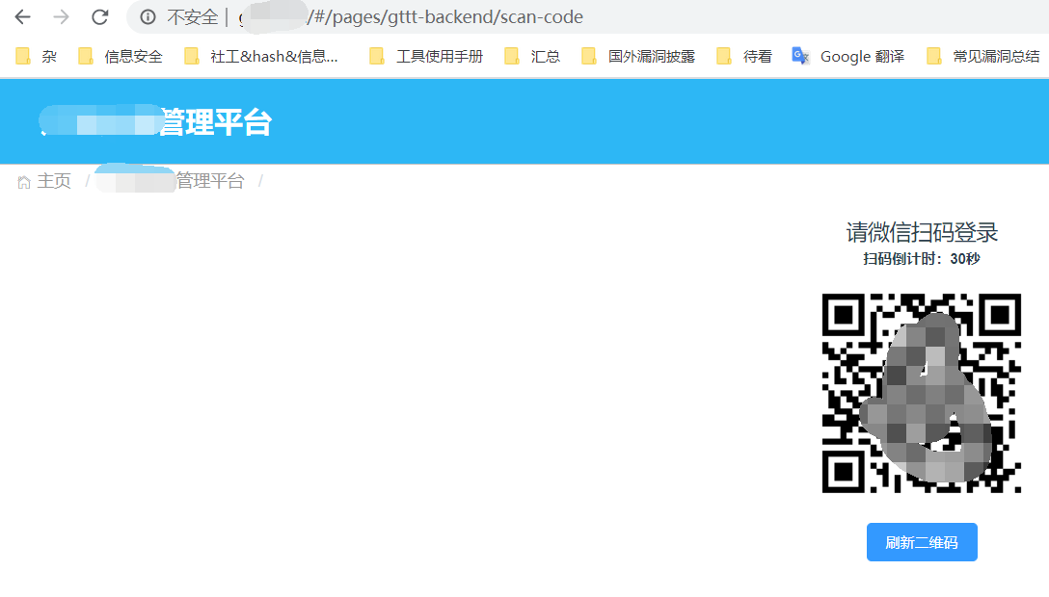Refresh QR code with 刷新二维码 button
The image size is (1049, 597).
coord(922,542)
